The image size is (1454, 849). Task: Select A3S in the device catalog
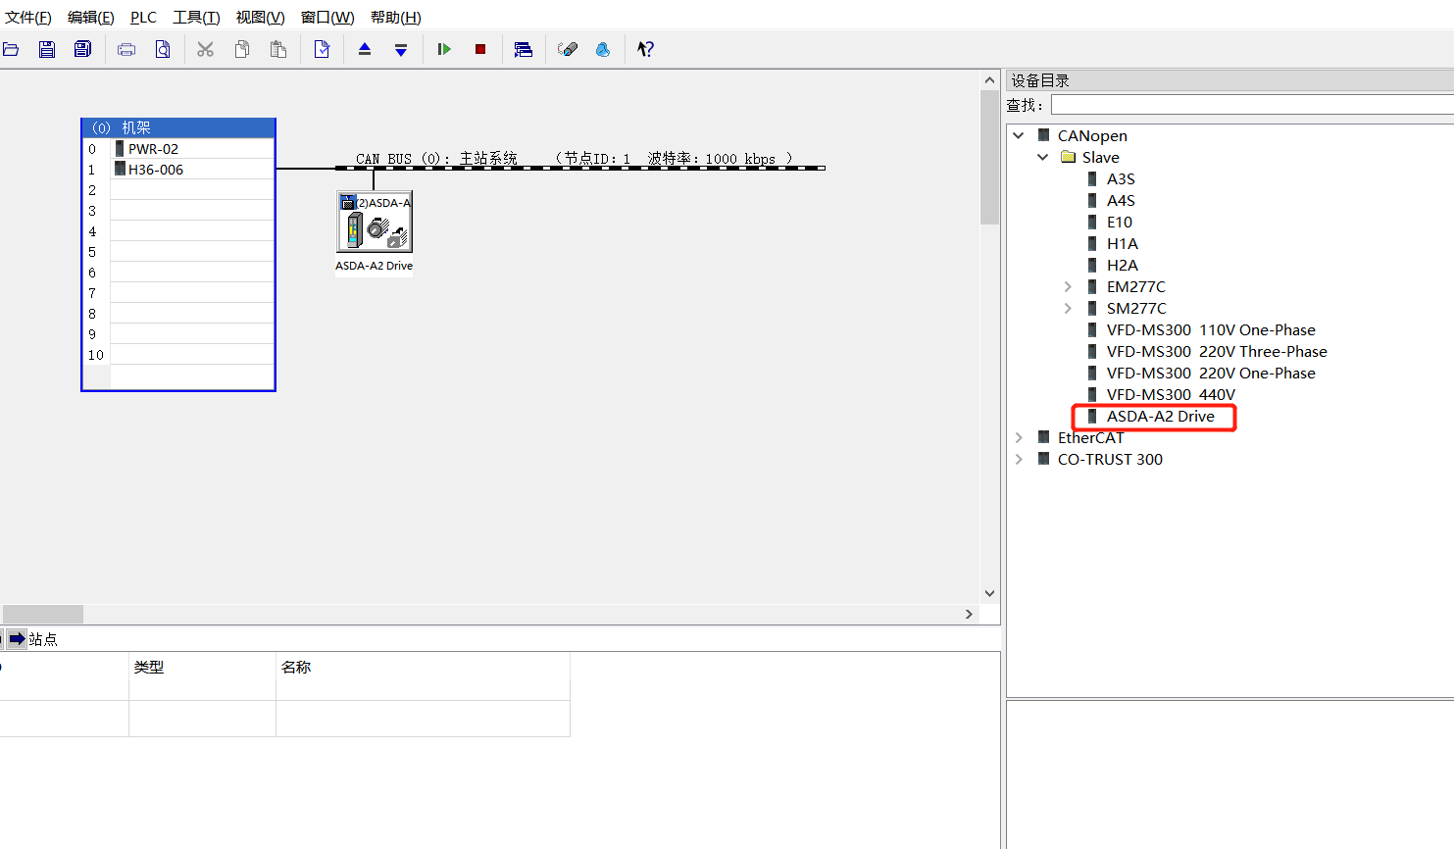1121,178
